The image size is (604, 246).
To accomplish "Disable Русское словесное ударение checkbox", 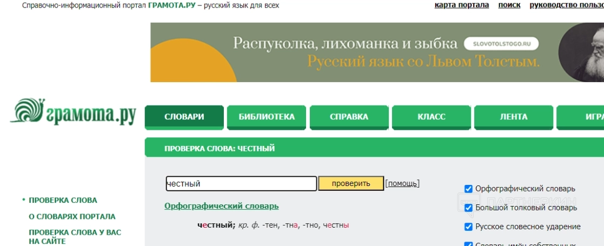I will pos(468,227).
